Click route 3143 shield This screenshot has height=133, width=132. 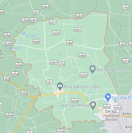[126, 7]
